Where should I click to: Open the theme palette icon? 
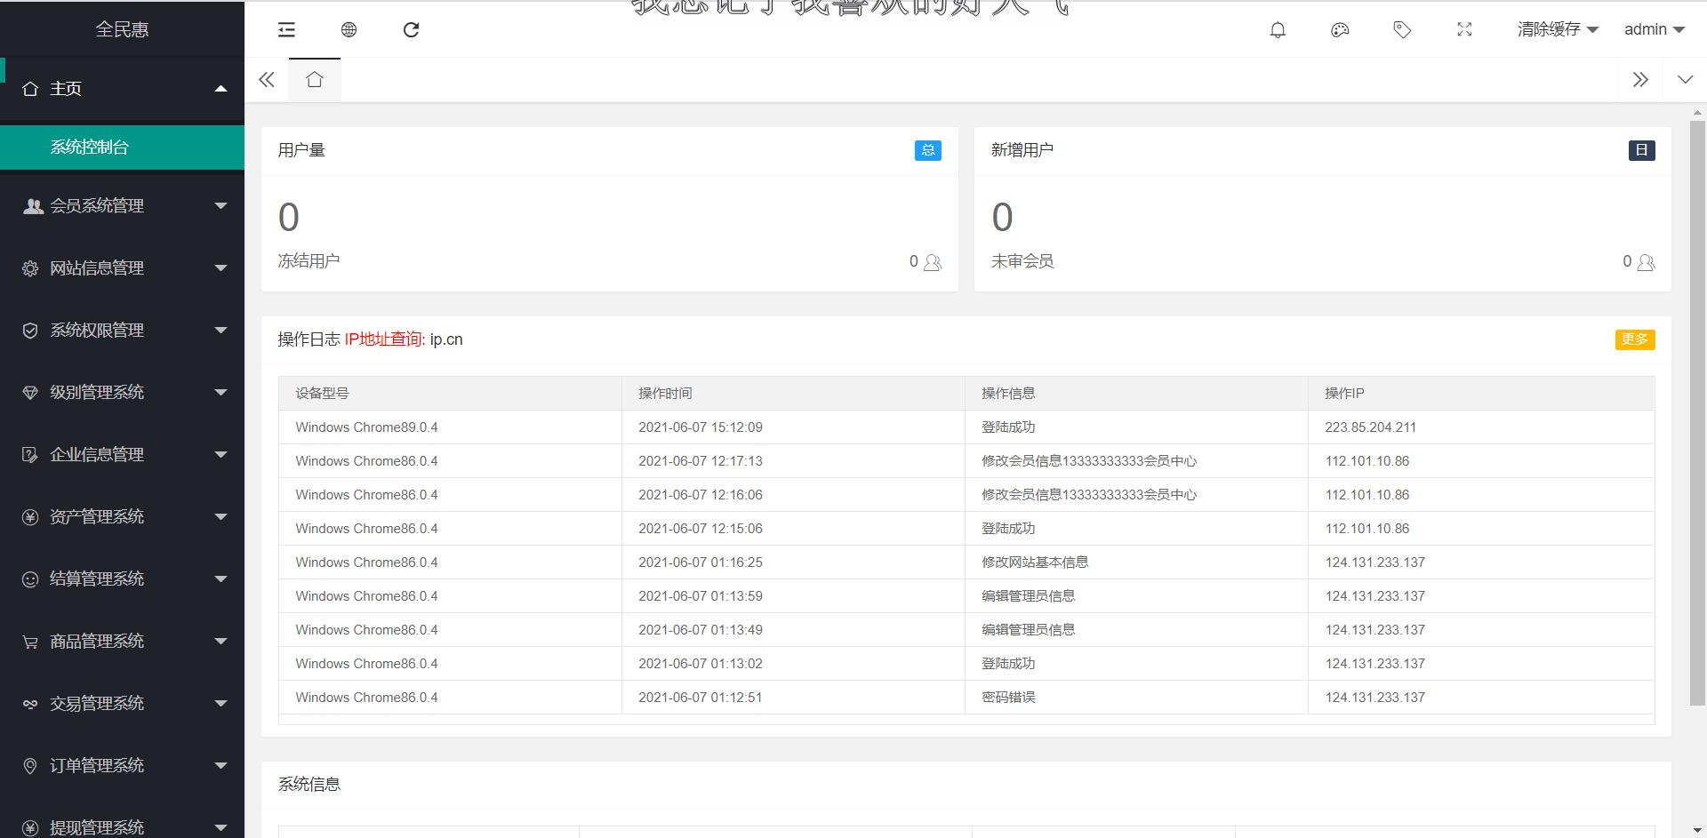[x=1340, y=30]
